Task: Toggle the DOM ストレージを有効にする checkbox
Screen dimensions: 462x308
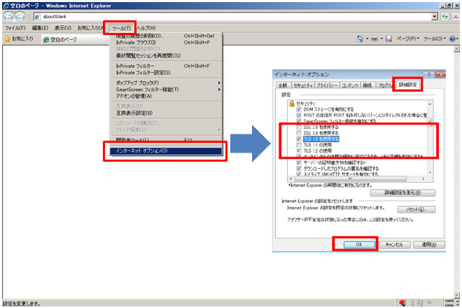Action: (299, 109)
